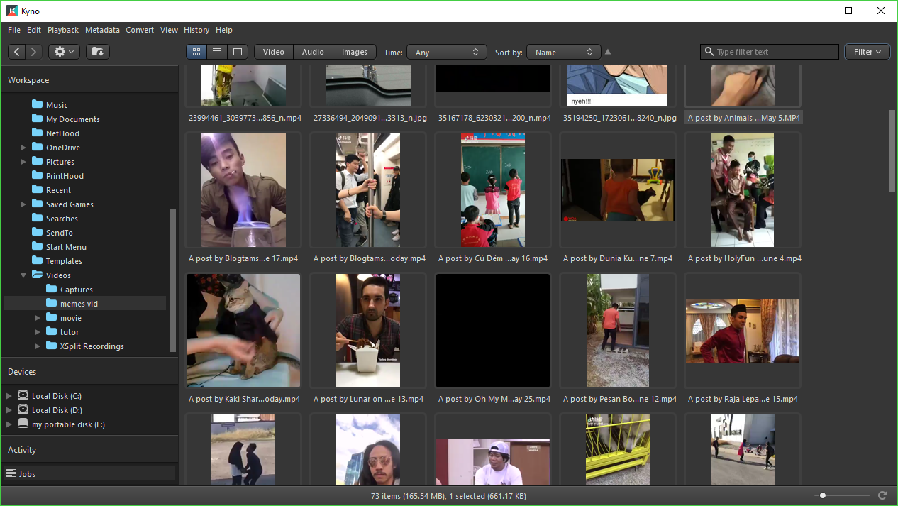Viewport: 898px width, 506px height.
Task: Open the Sort by Name dropdown
Action: pyautogui.click(x=564, y=53)
